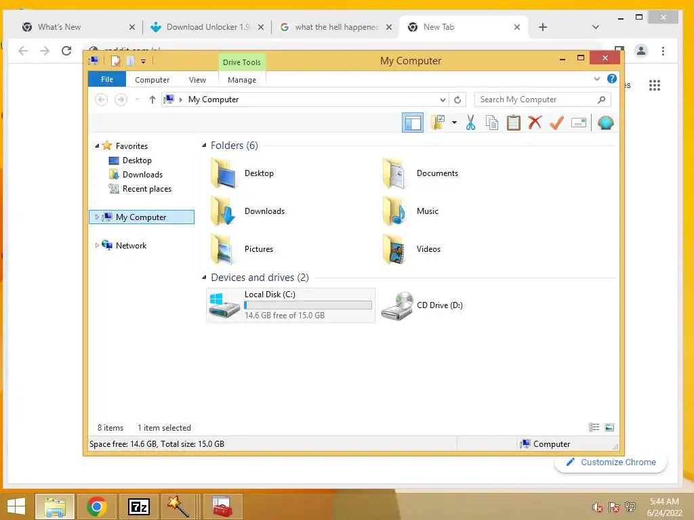Expand the My Computer tree node
Image resolution: width=694 pixels, height=520 pixels.
coord(97,217)
